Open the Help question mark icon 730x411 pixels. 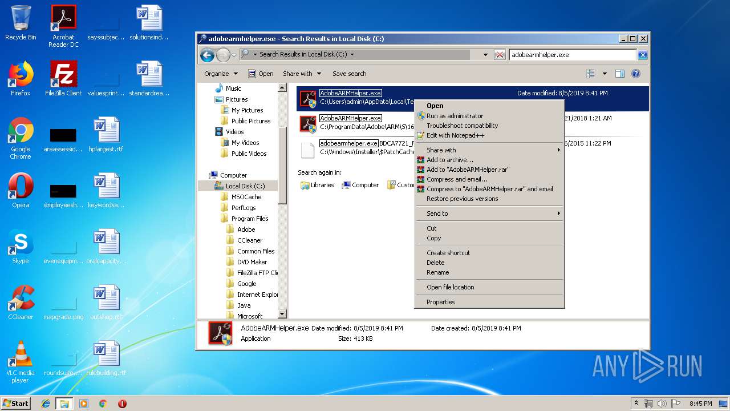pyautogui.click(x=636, y=74)
